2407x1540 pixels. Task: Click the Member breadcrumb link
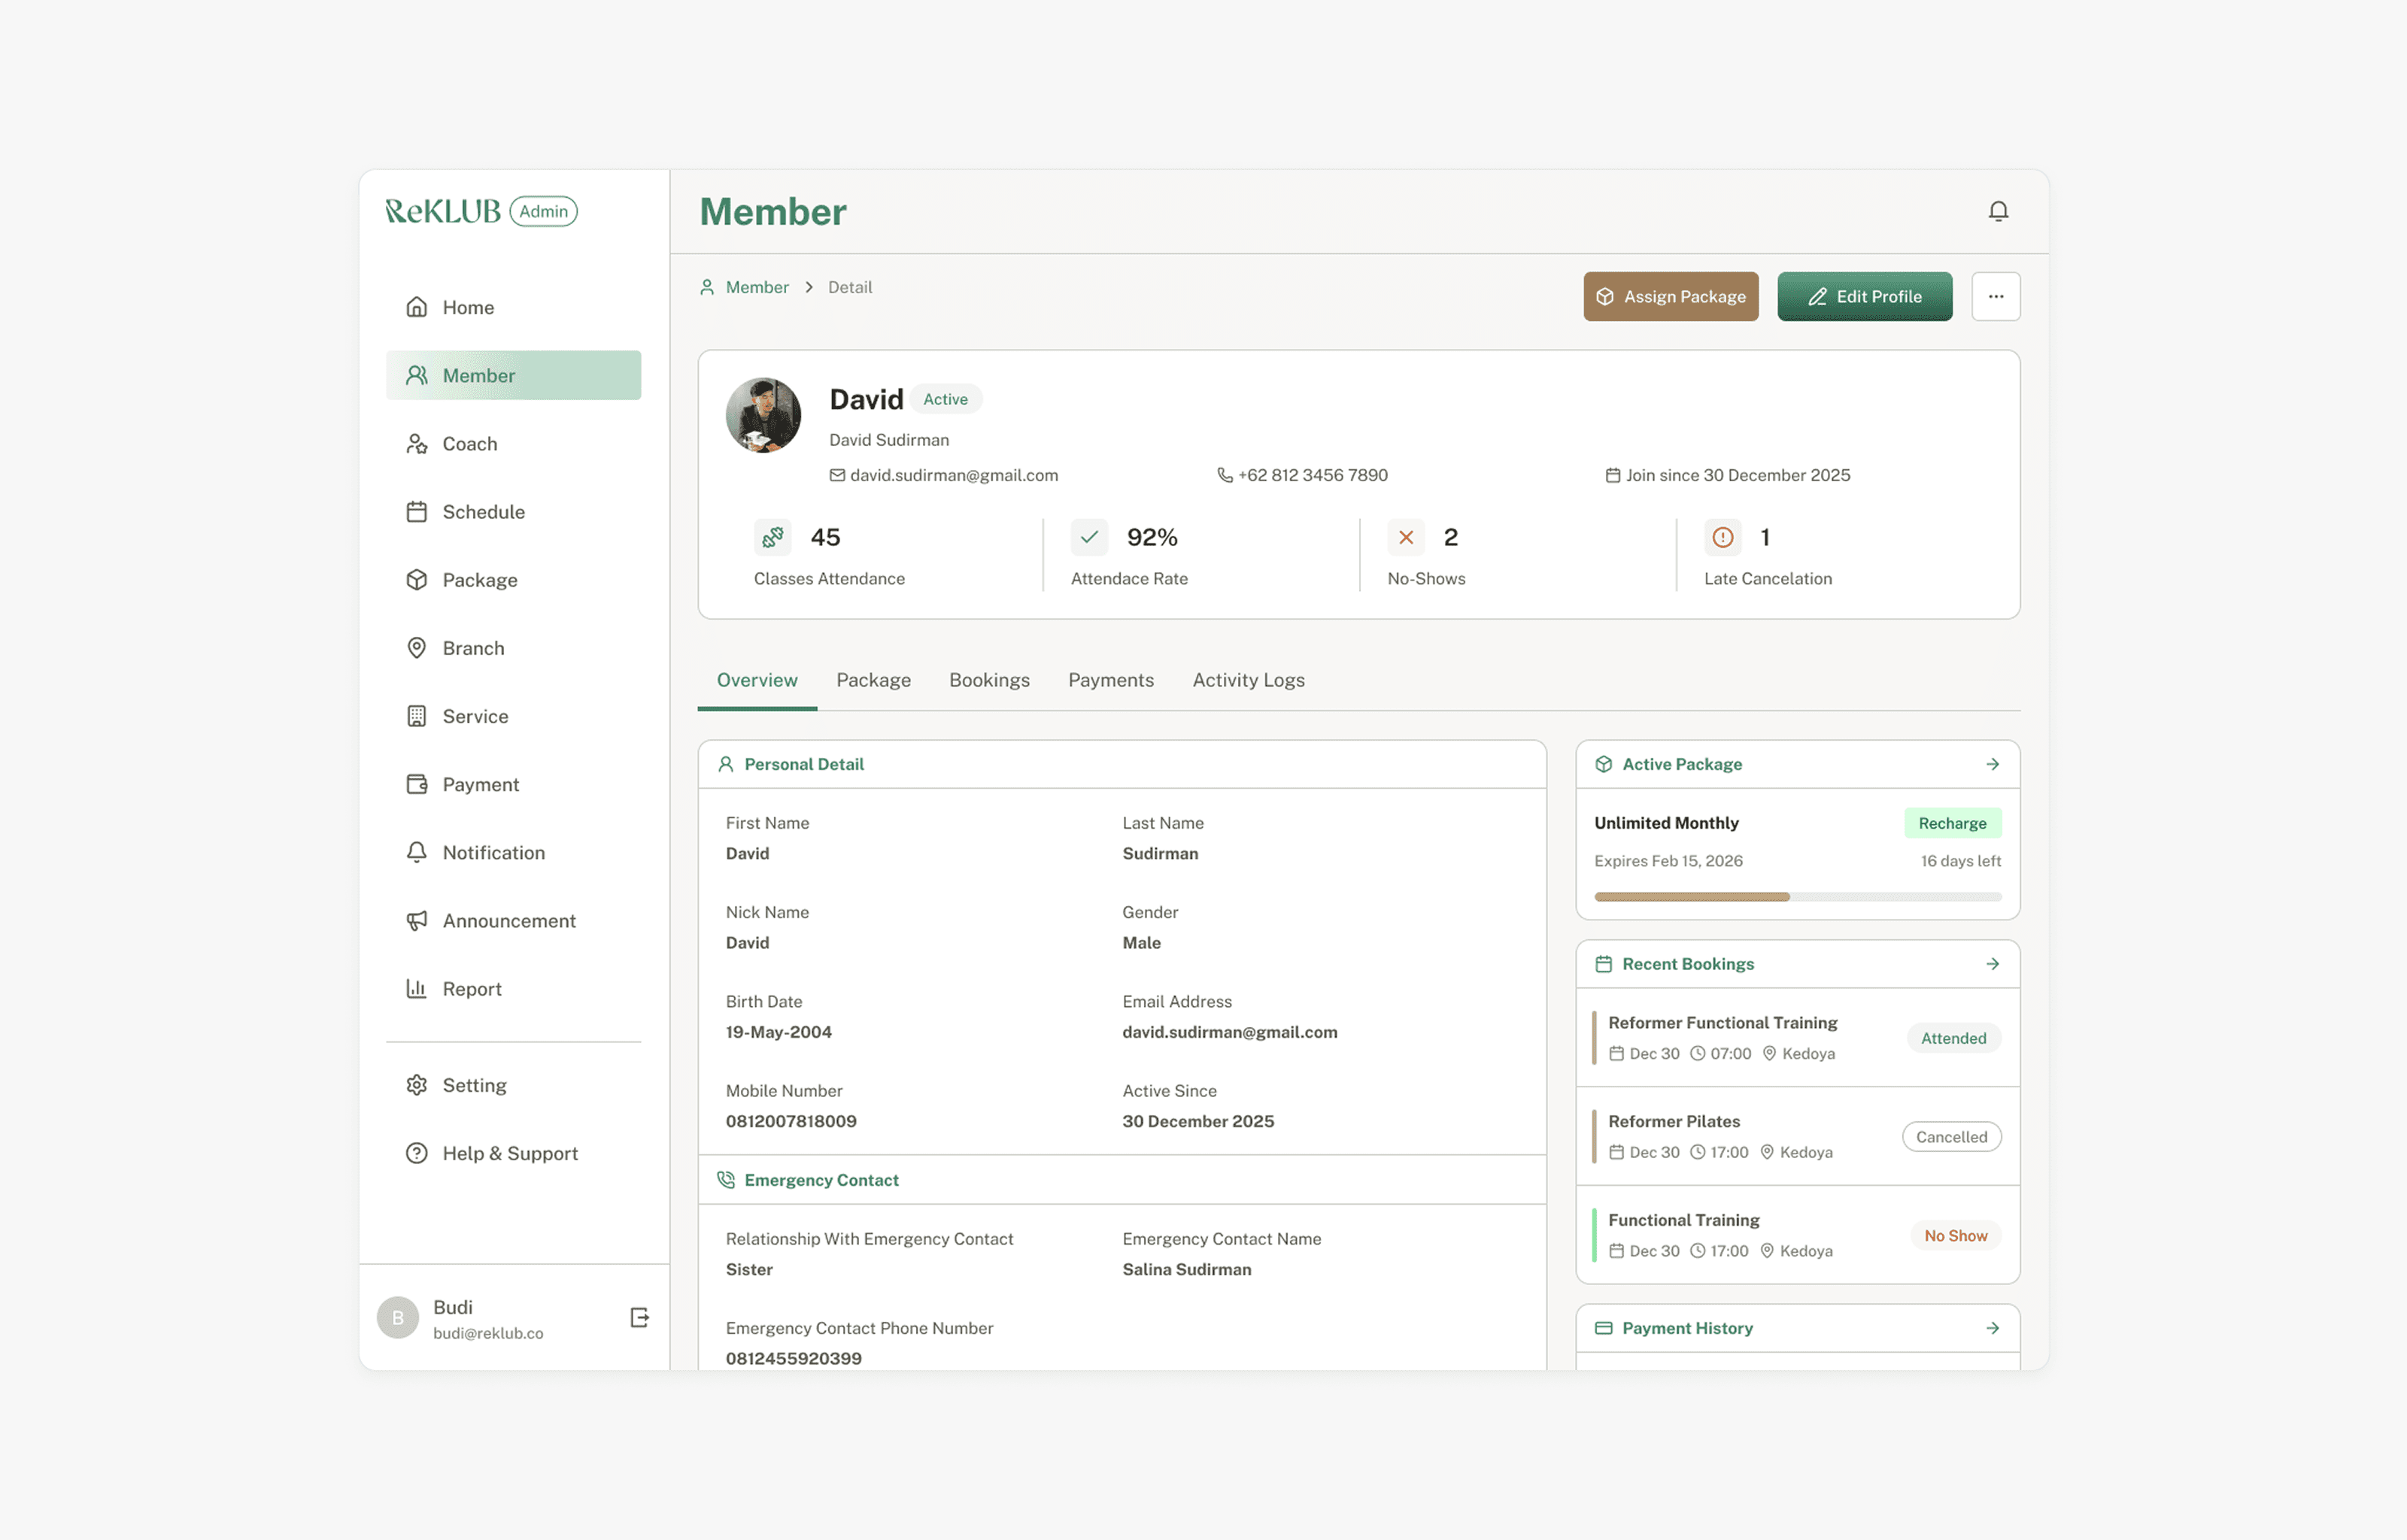tap(757, 287)
